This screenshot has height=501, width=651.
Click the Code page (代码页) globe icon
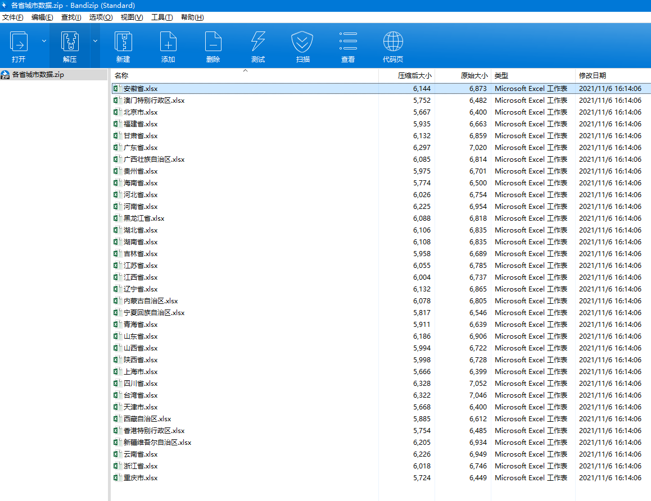[393, 42]
